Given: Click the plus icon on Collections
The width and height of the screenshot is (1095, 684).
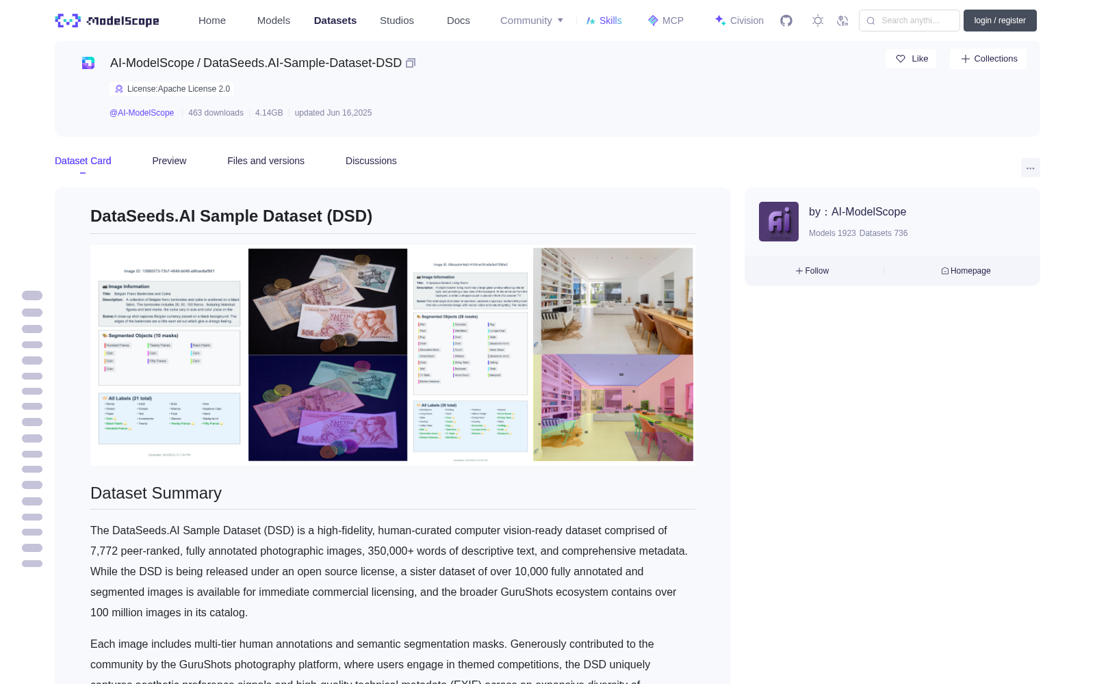Looking at the screenshot, I should (x=966, y=59).
